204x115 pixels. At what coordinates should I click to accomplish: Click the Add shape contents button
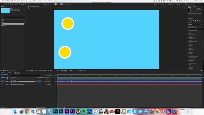point(70,4)
